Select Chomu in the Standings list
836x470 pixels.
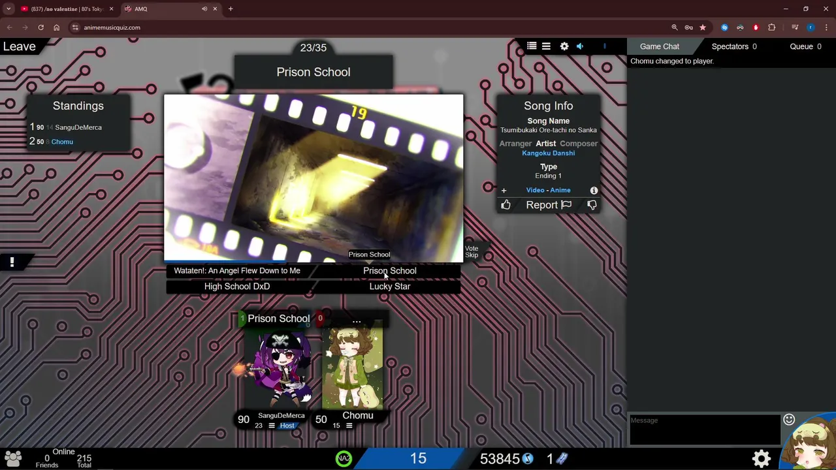(62, 142)
